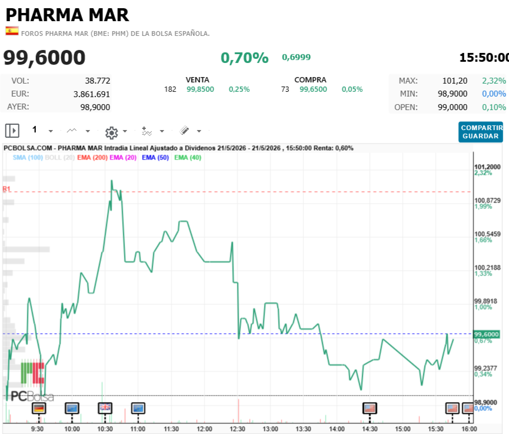Click the VENTA quantity 182

click(170, 90)
